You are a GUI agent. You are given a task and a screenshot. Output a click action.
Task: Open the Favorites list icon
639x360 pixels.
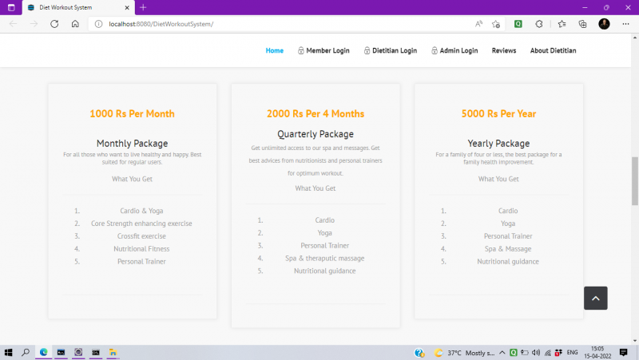[562, 24]
